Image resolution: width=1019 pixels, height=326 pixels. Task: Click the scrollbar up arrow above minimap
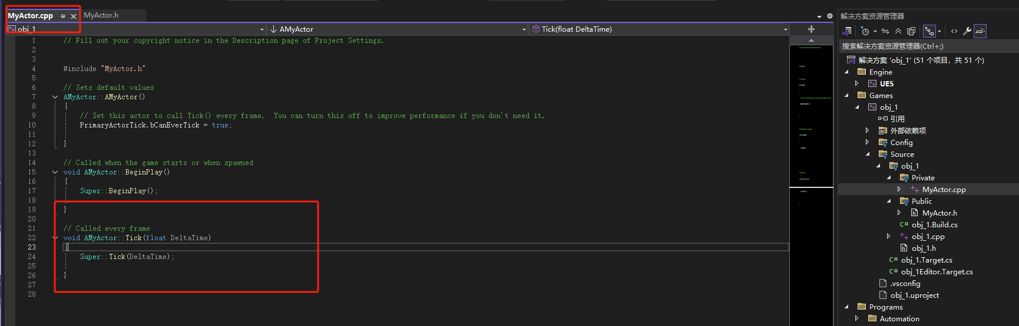coord(811,40)
